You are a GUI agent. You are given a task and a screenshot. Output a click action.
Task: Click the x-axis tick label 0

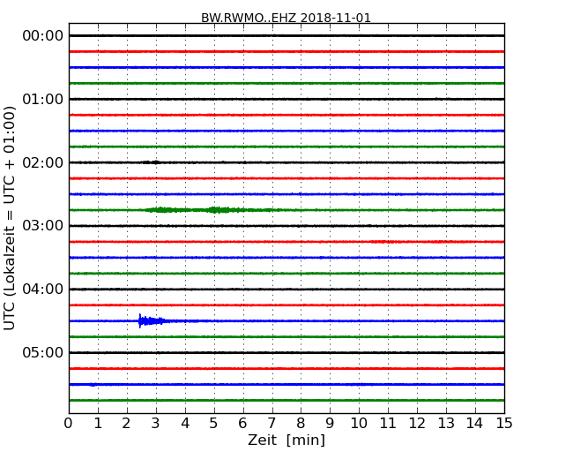tap(69, 424)
